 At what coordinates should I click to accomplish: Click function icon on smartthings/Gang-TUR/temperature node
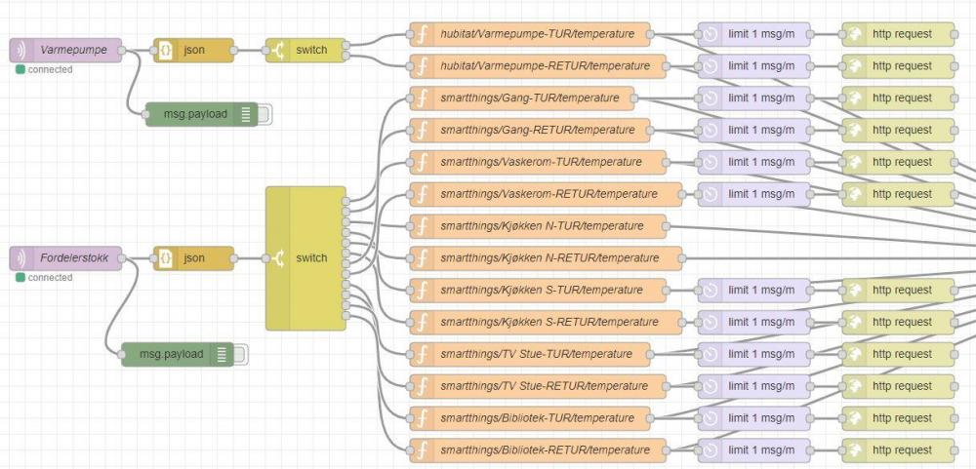point(422,98)
